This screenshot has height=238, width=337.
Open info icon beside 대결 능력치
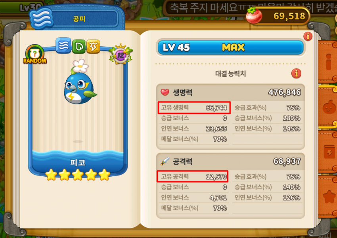pyautogui.click(x=296, y=74)
